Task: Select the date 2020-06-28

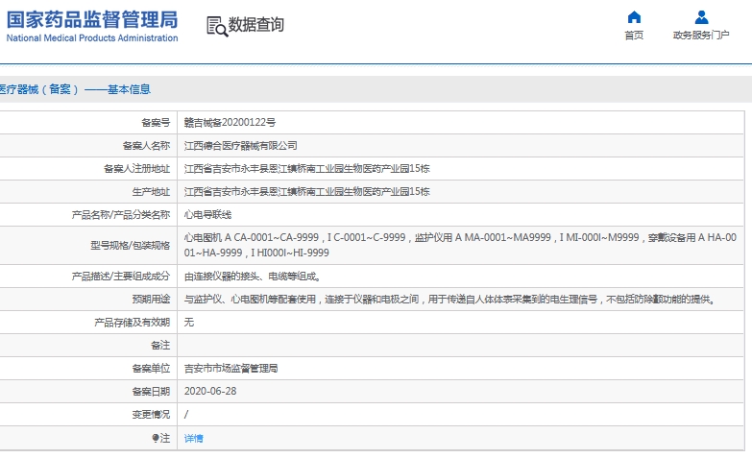Action: [x=210, y=392]
